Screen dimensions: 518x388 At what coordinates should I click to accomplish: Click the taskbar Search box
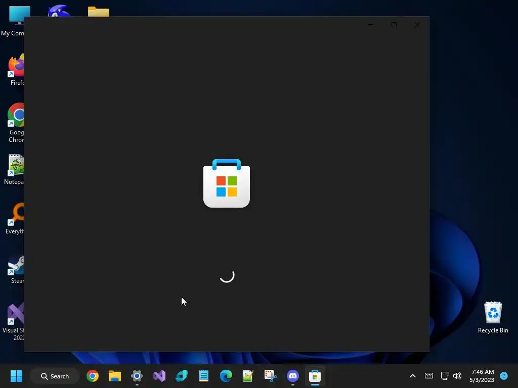(55, 376)
